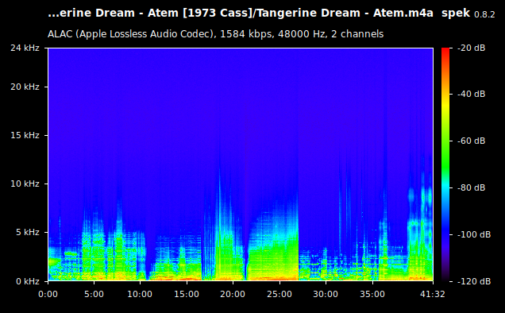Image resolution: width=505 pixels, height=313 pixels.
Task: Click the 35:00 time axis label
Action: 372,294
